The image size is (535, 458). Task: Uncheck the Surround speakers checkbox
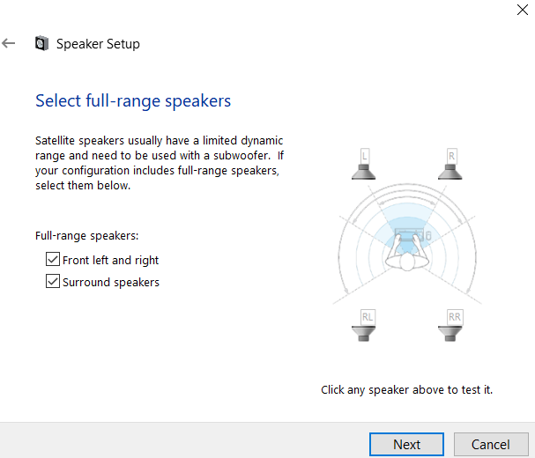tap(53, 281)
